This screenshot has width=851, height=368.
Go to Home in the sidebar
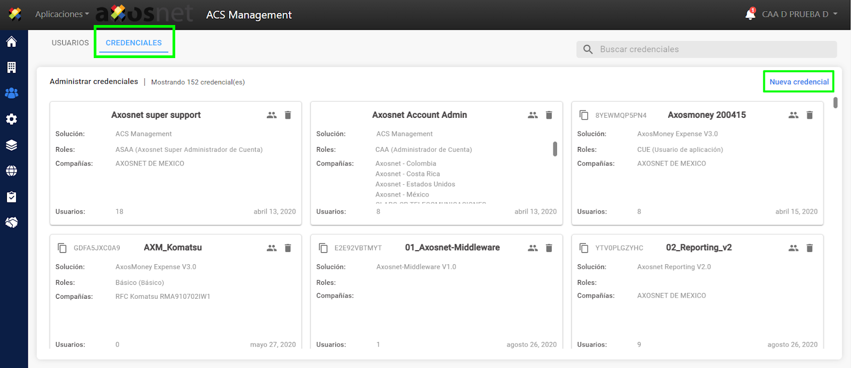point(11,42)
